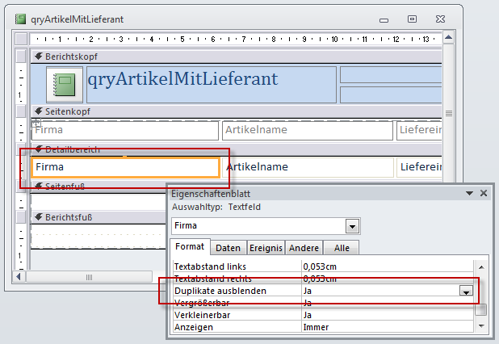Click the Verkleinerbar property value field
The image size is (499, 344).
pyautogui.click(x=379, y=315)
